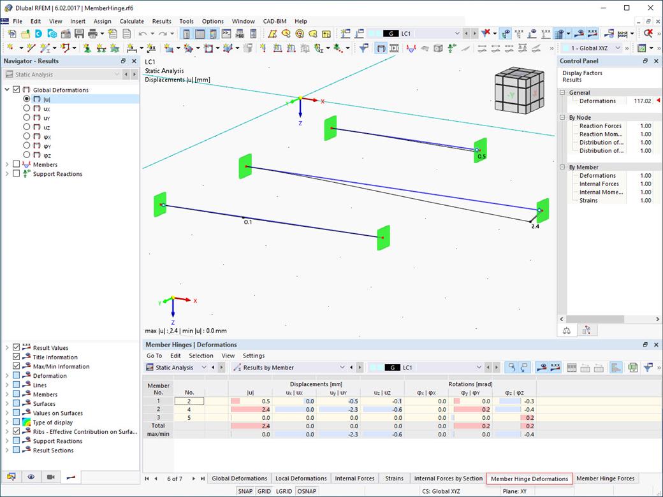Enable the Support Reactions checkbox in Navigator
Image resolution: width=663 pixels, height=497 pixels.
click(17, 174)
